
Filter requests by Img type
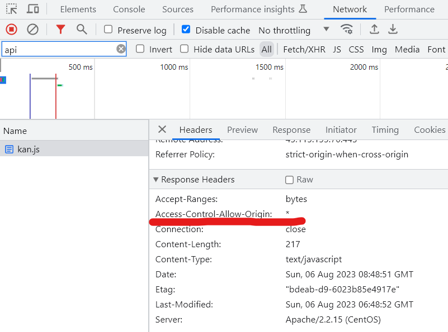pyautogui.click(x=379, y=50)
